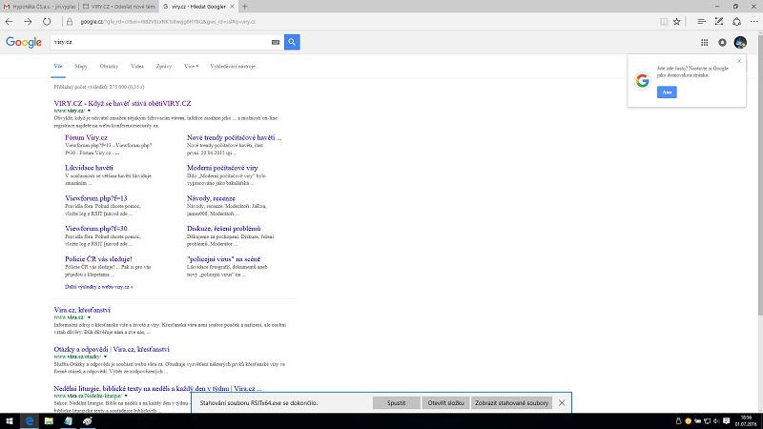The image size is (763, 429).
Task: Open Moderní počítačové viry sitelink
Action: point(222,168)
